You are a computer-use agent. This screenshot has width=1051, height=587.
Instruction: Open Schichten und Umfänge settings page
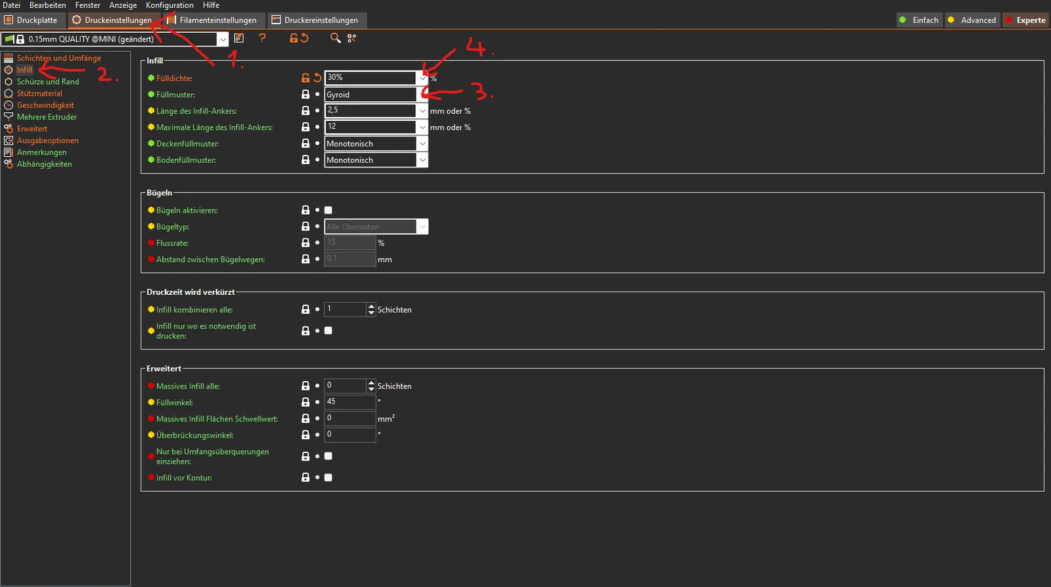click(x=59, y=58)
